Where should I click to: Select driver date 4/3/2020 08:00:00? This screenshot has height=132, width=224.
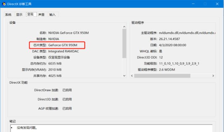click(172, 45)
